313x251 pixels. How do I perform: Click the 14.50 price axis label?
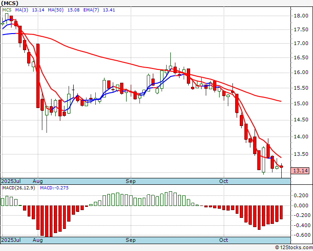(x=301, y=120)
